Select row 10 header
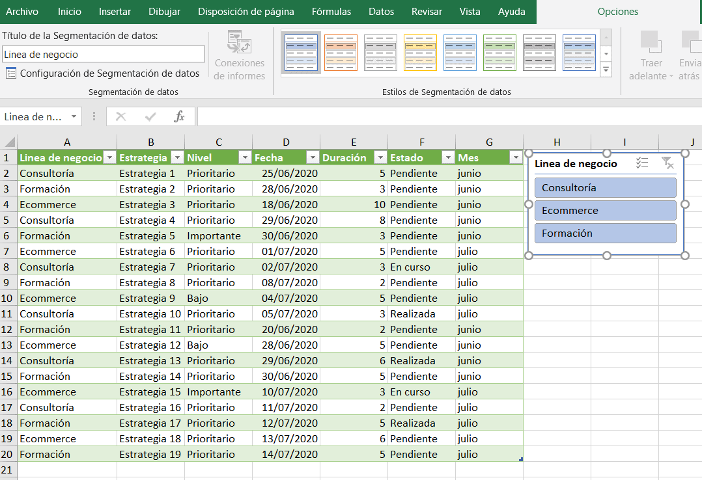702x480 pixels. tap(8, 298)
